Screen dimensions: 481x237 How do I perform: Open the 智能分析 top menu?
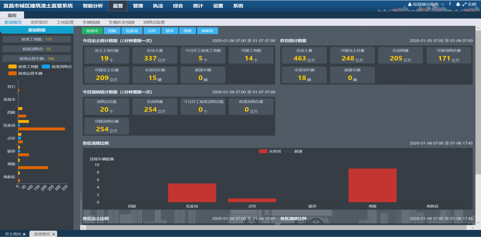point(93,6)
